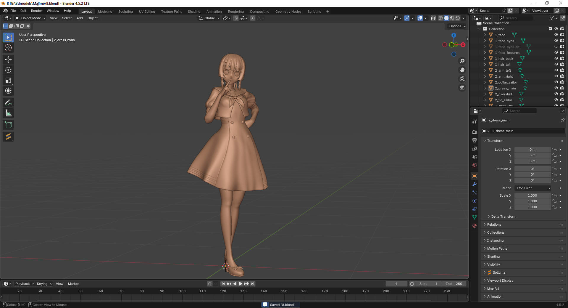Hide the 1_face object in viewport
Screen dimensions: 568x308
(556, 35)
